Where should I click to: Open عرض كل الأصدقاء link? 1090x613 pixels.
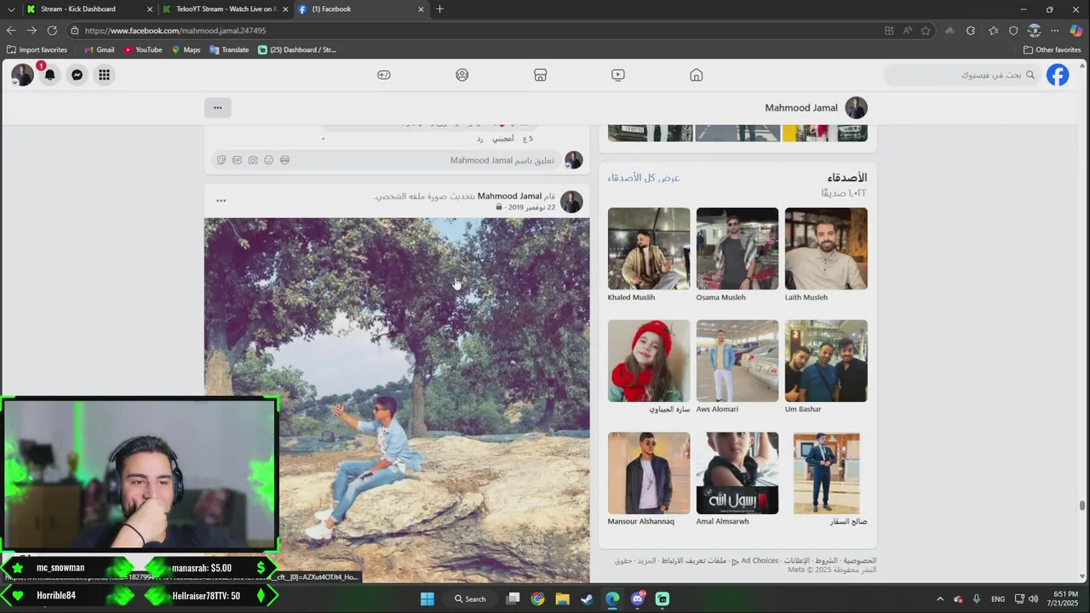coord(644,178)
